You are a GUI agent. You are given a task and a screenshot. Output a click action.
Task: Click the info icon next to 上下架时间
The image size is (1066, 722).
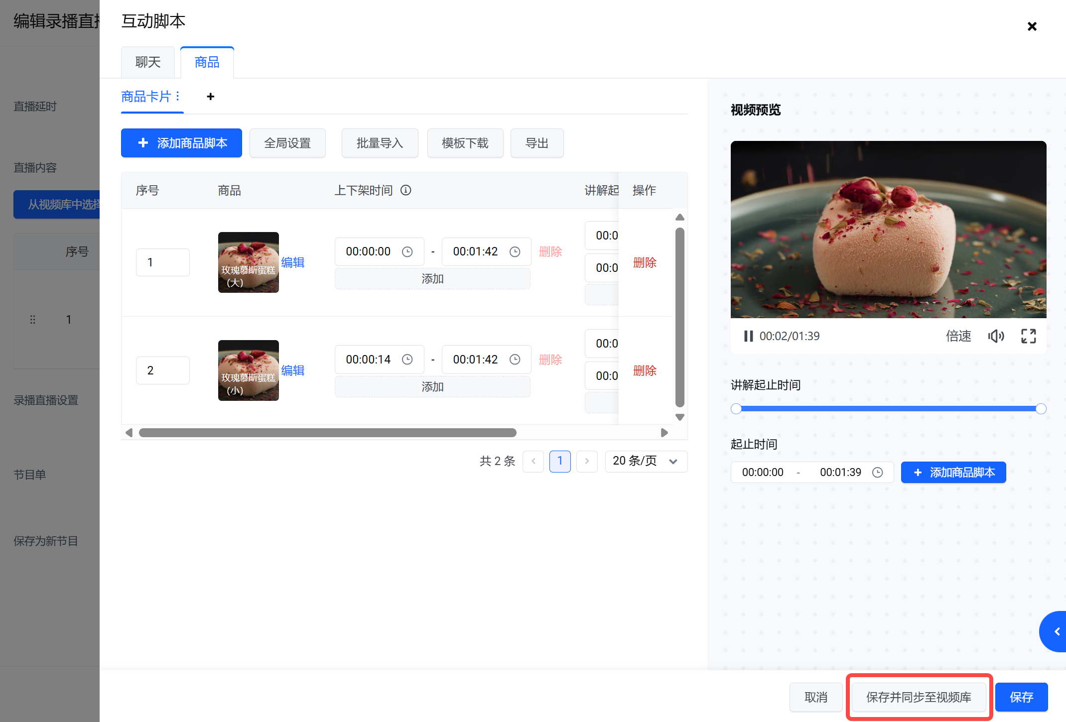406,190
